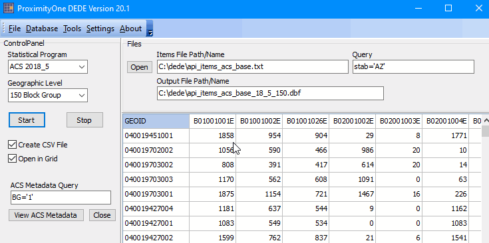Image resolution: width=489 pixels, height=243 pixels.
Task: Select GEOID cell 040019427001
Action: tap(156, 223)
